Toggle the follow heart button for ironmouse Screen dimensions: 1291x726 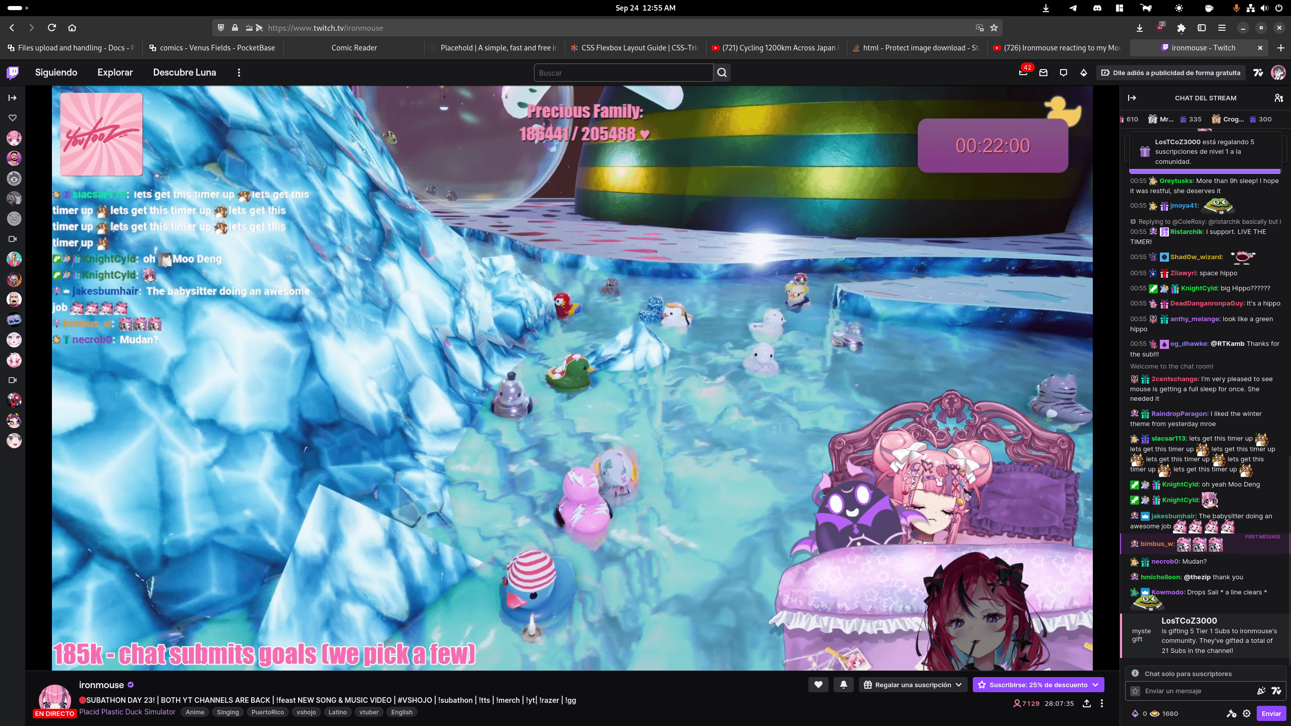coord(818,685)
